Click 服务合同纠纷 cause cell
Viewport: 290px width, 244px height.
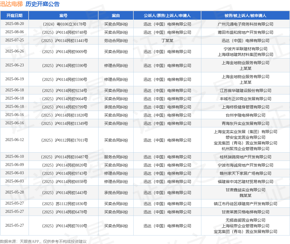point(116,157)
